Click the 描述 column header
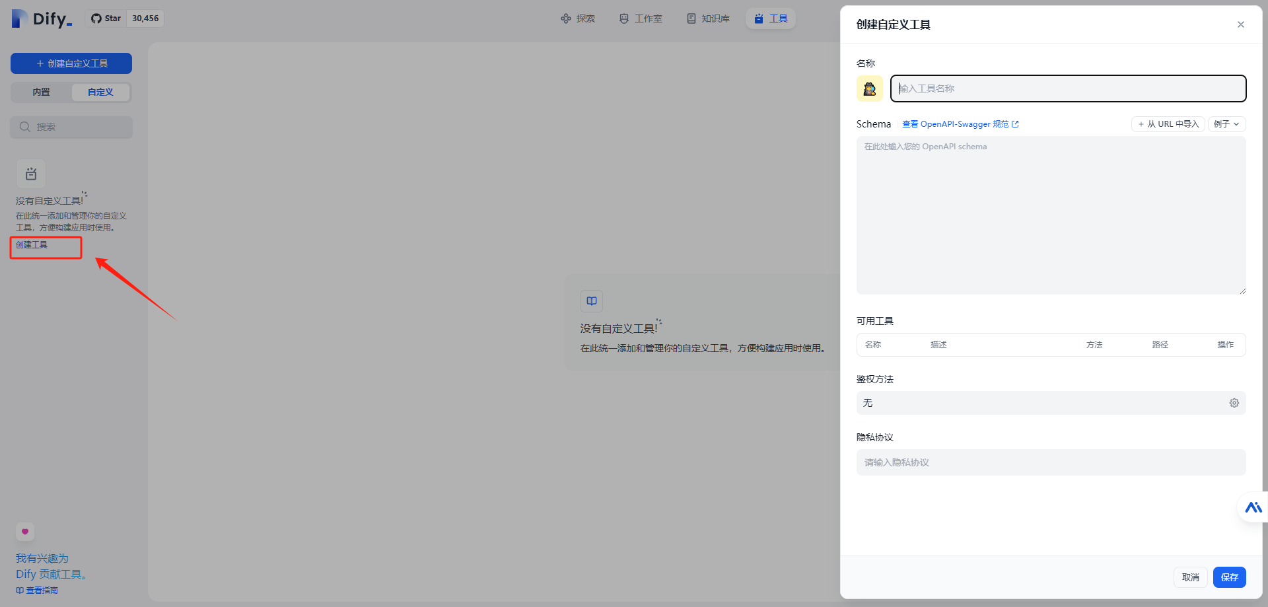The image size is (1268, 607). (938, 345)
